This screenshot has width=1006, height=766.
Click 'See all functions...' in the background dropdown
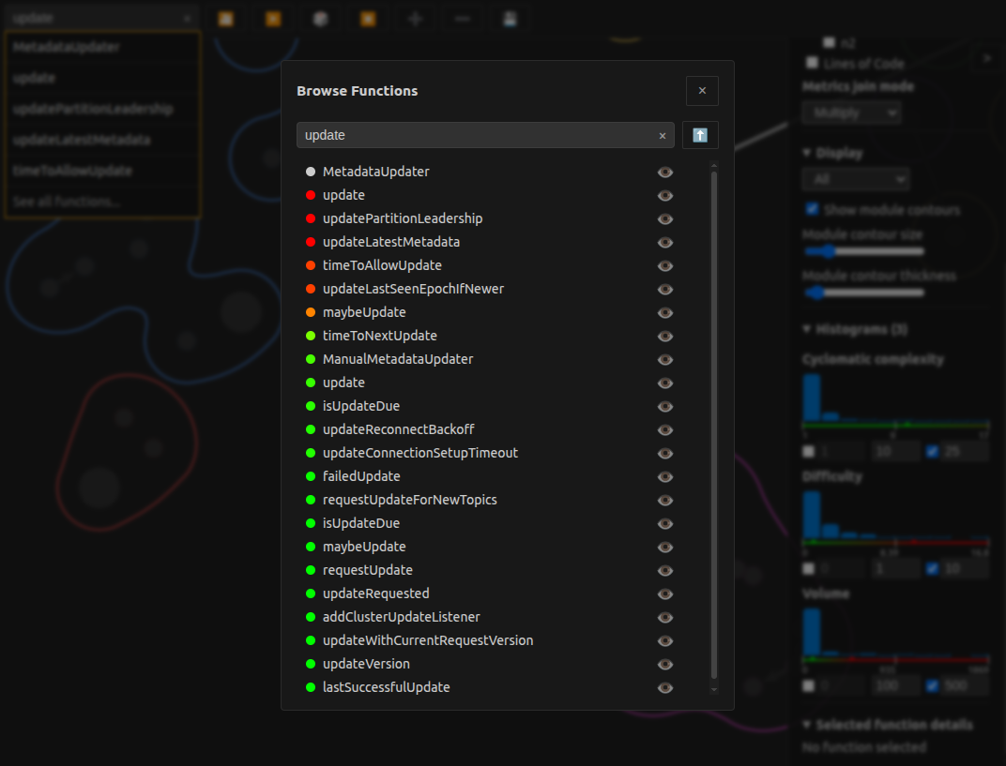[x=67, y=202]
